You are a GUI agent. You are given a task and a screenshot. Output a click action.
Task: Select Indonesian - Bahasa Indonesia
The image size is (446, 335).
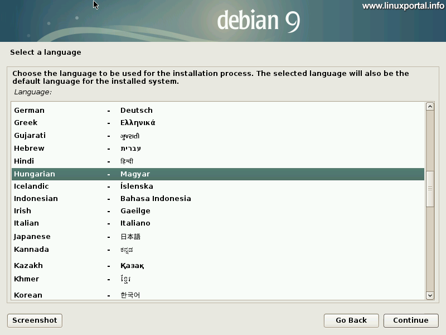coord(218,199)
